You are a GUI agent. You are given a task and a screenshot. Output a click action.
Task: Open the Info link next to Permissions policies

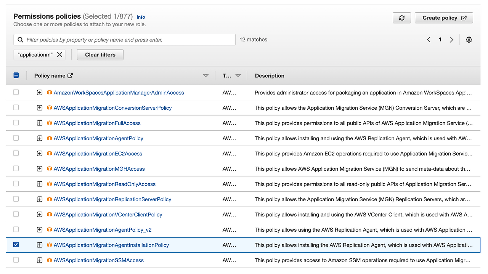[141, 17]
